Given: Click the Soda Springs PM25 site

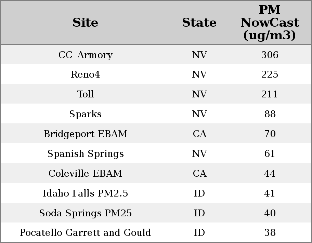Looking at the screenshot, I should 85,213.
